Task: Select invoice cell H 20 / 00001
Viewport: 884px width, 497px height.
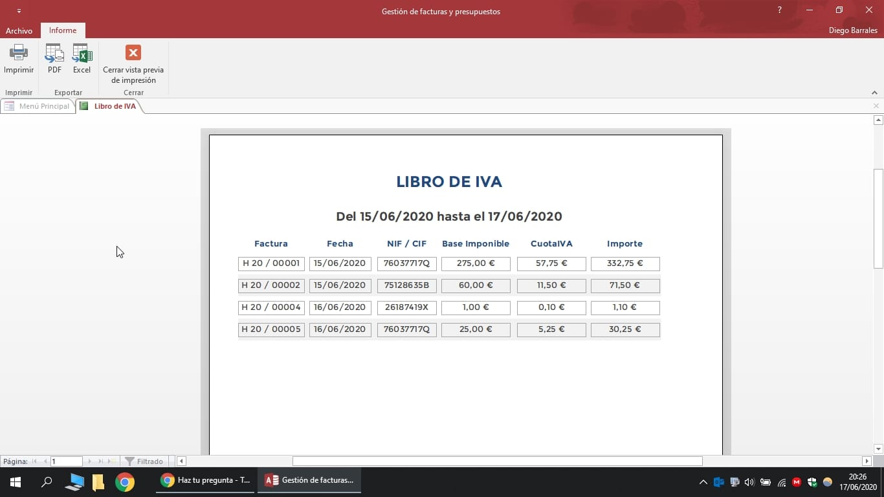Action: coord(271,263)
